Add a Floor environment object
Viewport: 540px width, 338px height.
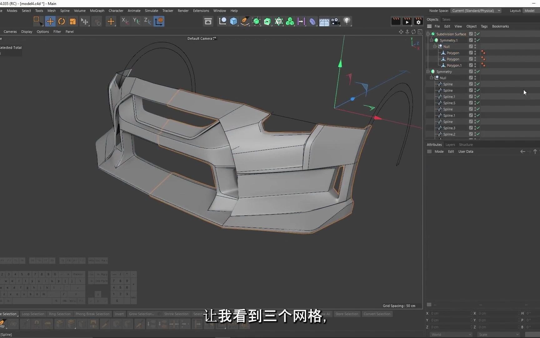tap(324, 21)
